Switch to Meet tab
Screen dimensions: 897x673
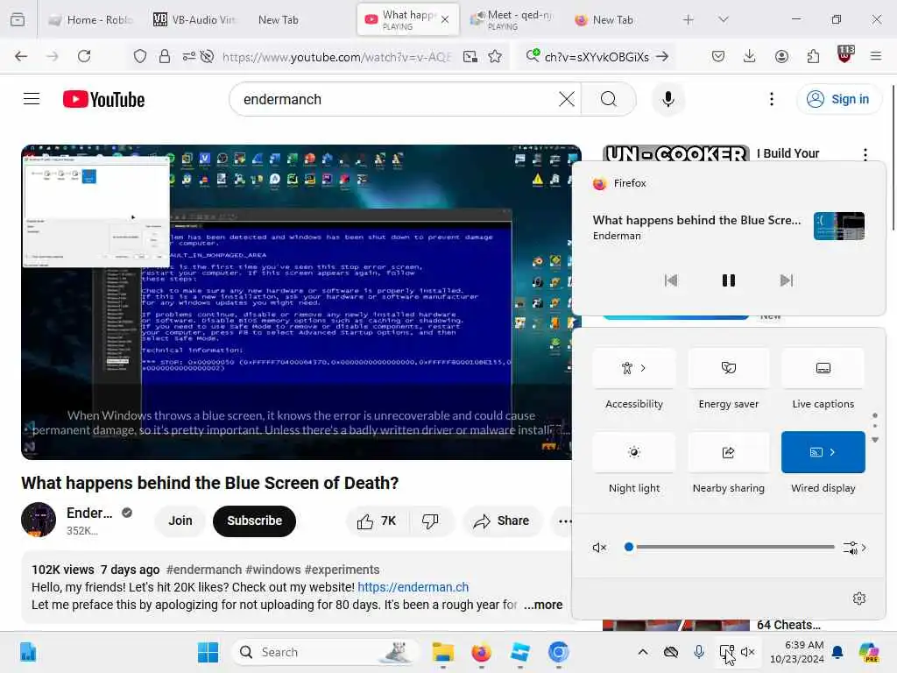click(511, 20)
